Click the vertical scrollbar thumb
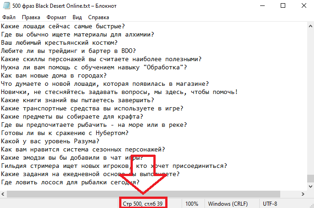 (310, 178)
